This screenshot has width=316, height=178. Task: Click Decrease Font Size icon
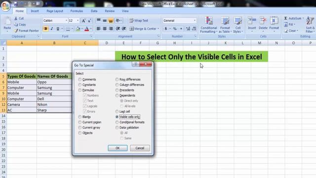89,21
